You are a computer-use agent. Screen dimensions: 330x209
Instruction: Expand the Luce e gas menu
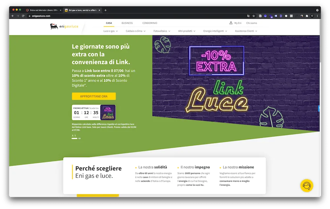[111, 31]
